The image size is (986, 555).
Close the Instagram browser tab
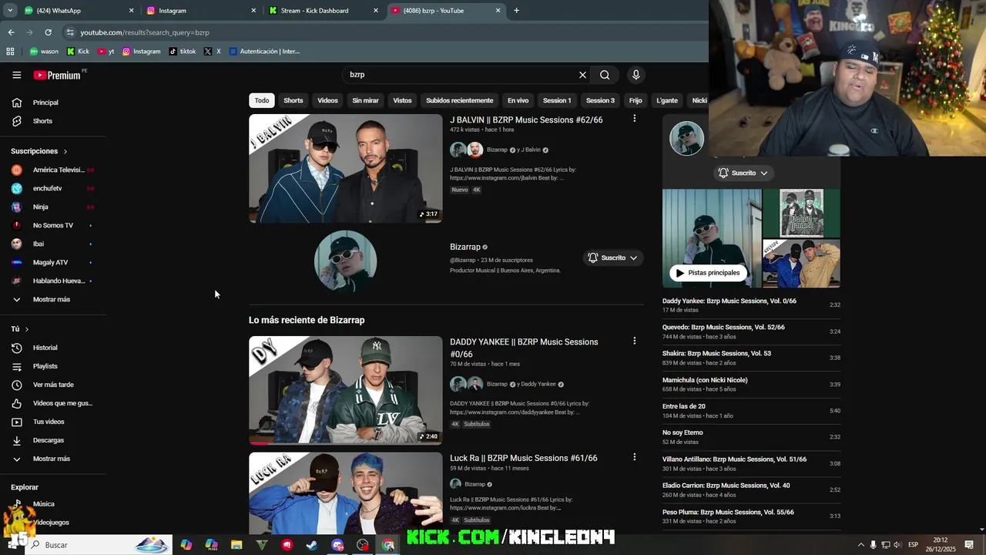[x=253, y=11]
